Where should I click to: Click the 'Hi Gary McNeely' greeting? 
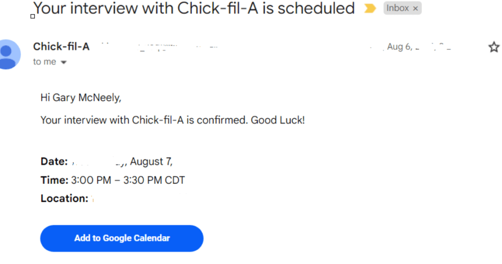click(x=80, y=98)
